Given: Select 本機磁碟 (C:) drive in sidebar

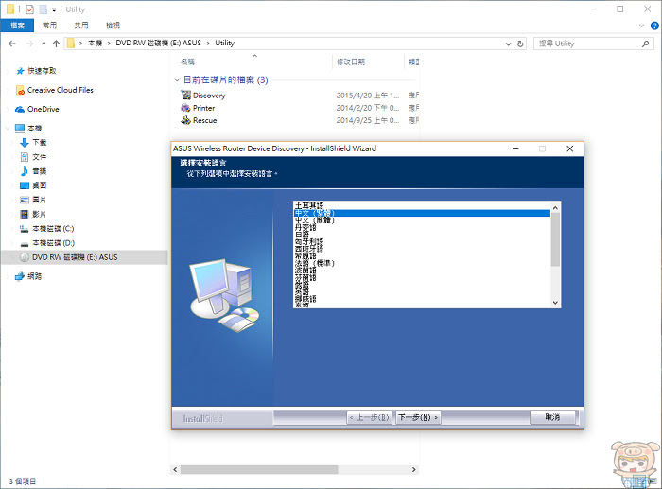Looking at the screenshot, I should click(x=53, y=229).
